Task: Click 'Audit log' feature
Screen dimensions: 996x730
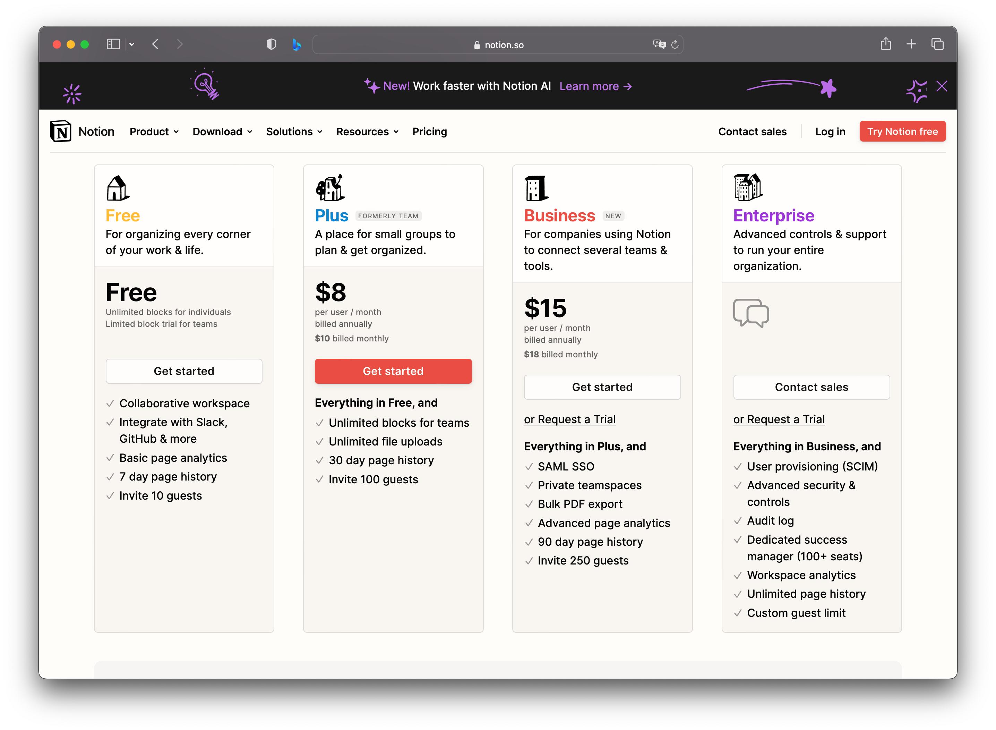Action: click(x=770, y=521)
